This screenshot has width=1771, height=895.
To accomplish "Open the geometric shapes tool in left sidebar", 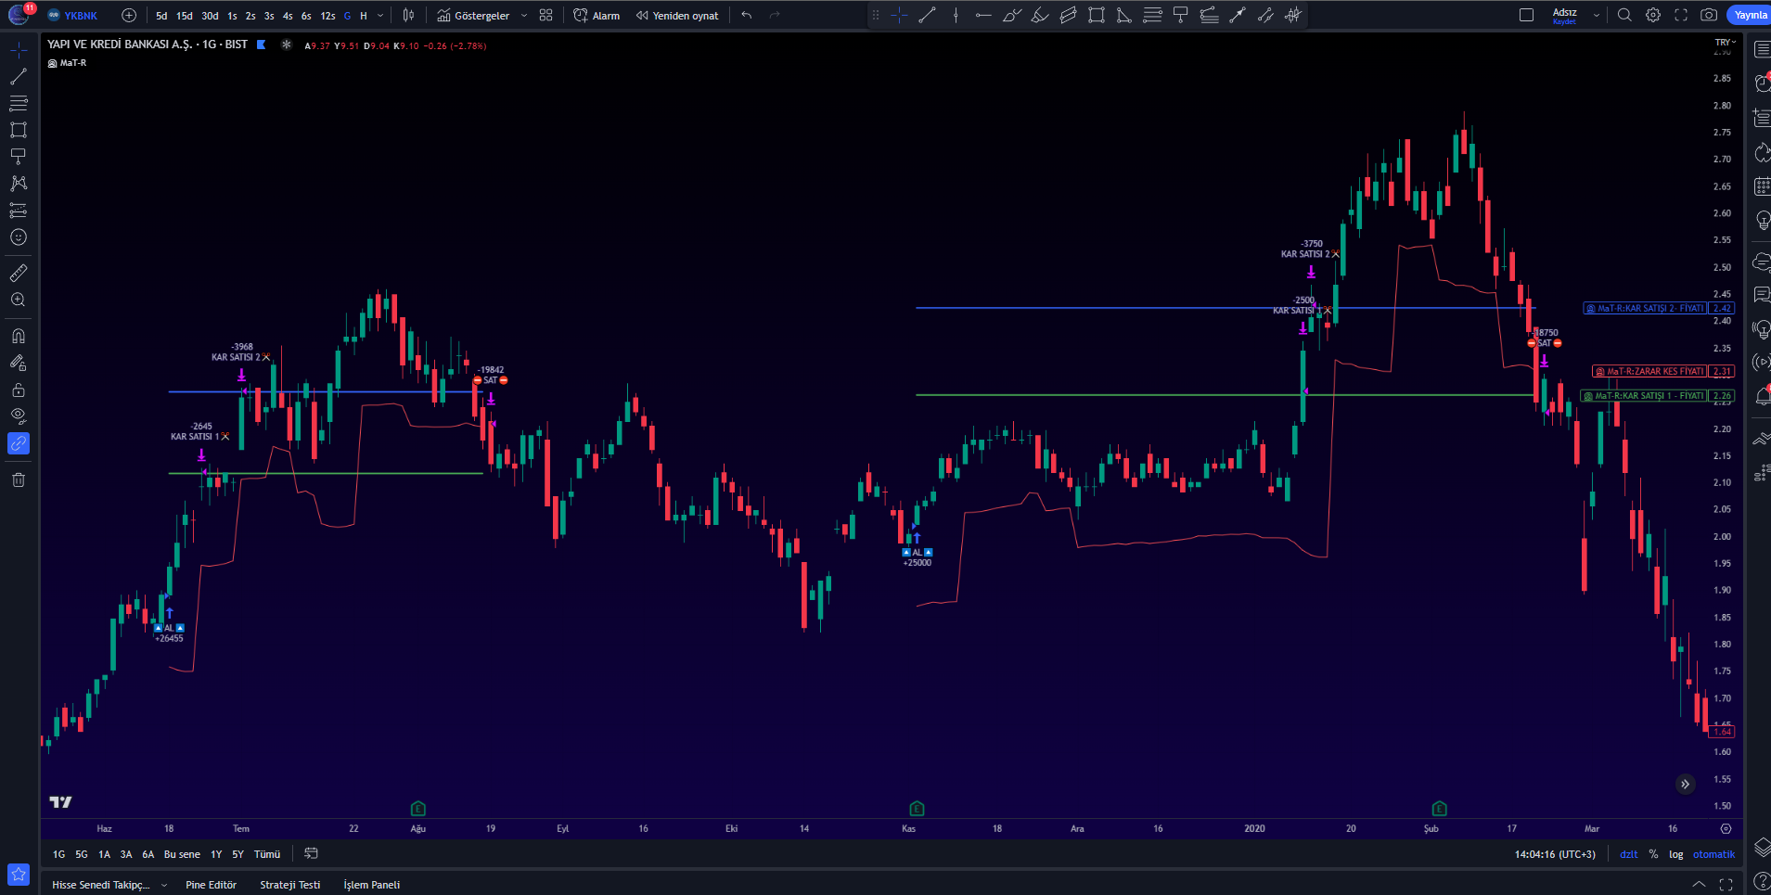I will (x=19, y=131).
